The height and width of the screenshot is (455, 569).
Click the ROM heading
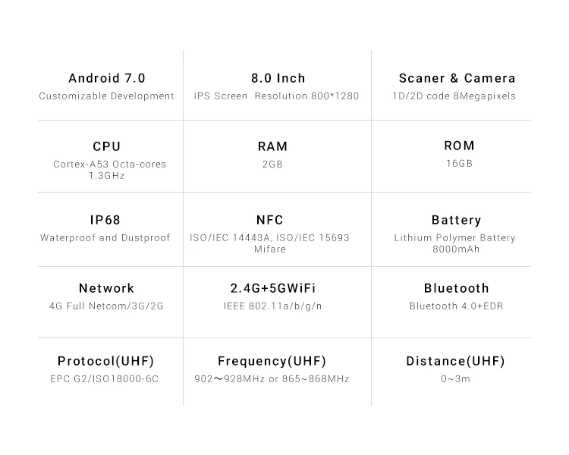tap(459, 146)
